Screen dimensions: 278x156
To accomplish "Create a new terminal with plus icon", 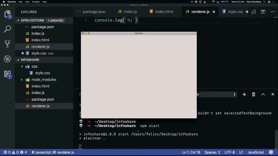I will click(244, 94).
